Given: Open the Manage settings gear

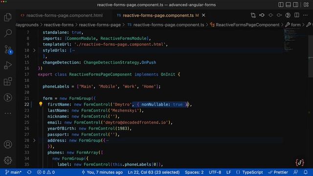Looking at the screenshot, I should coord(8,160).
